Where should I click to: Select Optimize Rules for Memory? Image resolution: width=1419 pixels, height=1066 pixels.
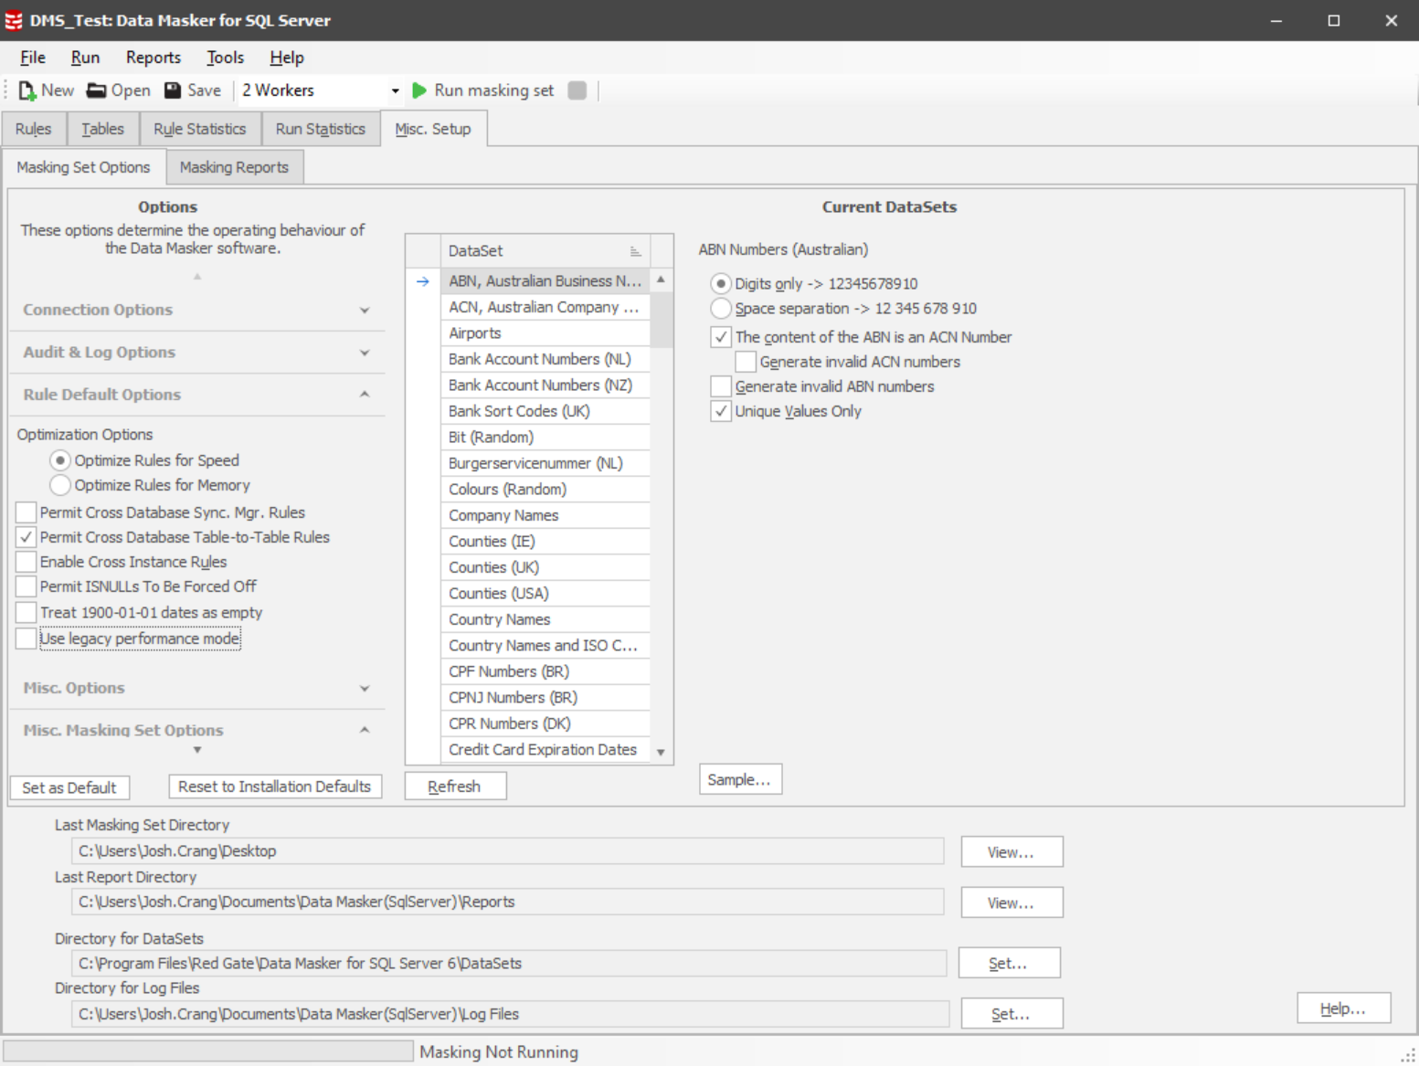[60, 485]
